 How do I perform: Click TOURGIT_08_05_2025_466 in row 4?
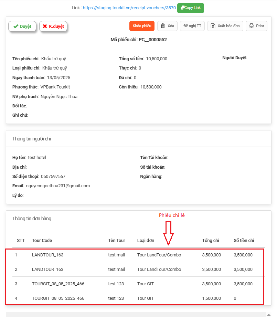58,298
